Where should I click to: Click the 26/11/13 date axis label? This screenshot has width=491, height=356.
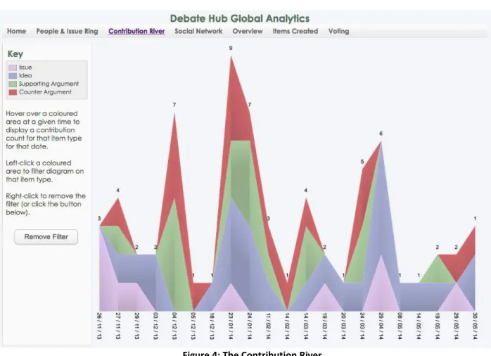[99, 326]
